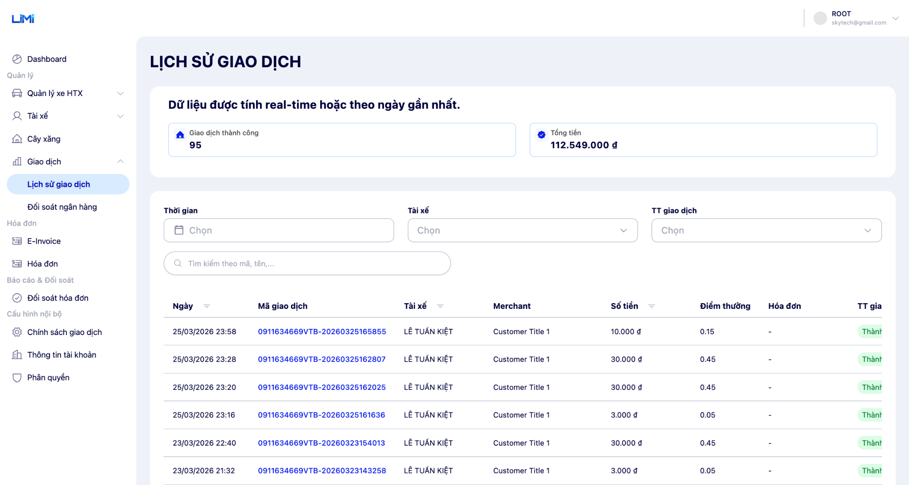Screen dimensions: 909x485
Task: Click the Tìm kiếm theo mã, tên search field
Action: tap(307, 263)
